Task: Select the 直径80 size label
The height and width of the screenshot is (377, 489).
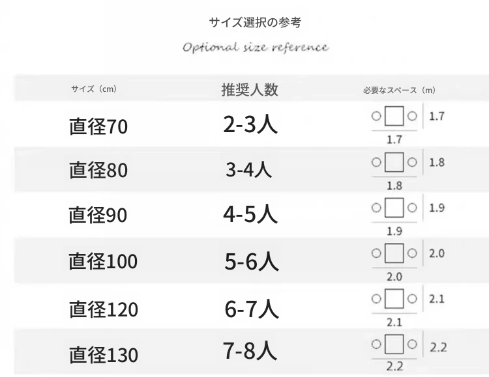Action: click(98, 170)
